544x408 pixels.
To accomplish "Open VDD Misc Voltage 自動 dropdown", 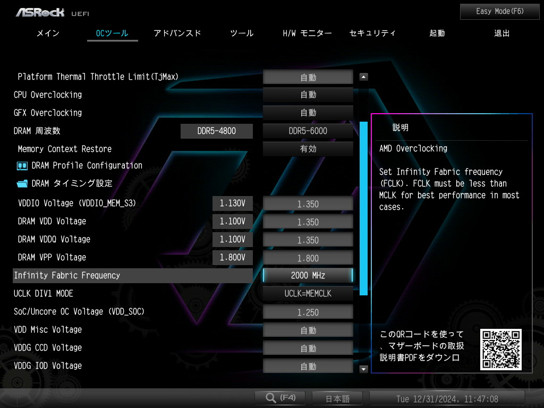I will coord(308,329).
